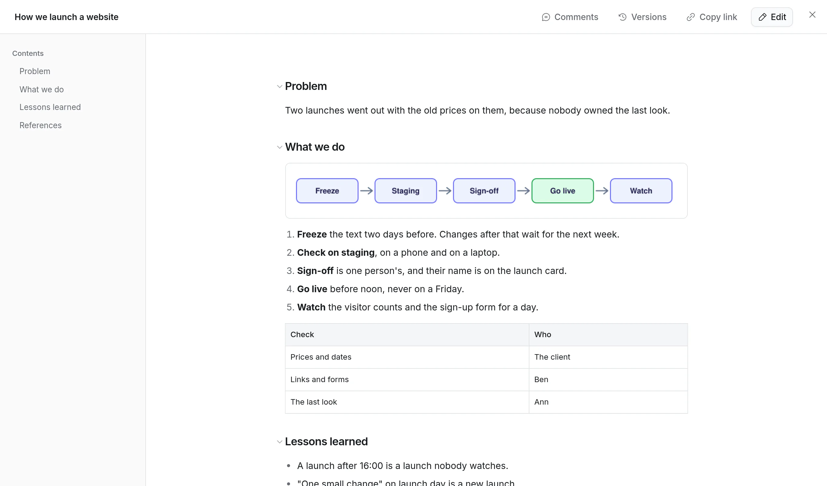Click list item Watch the visitor counts
The width and height of the screenshot is (827, 486).
[418, 307]
